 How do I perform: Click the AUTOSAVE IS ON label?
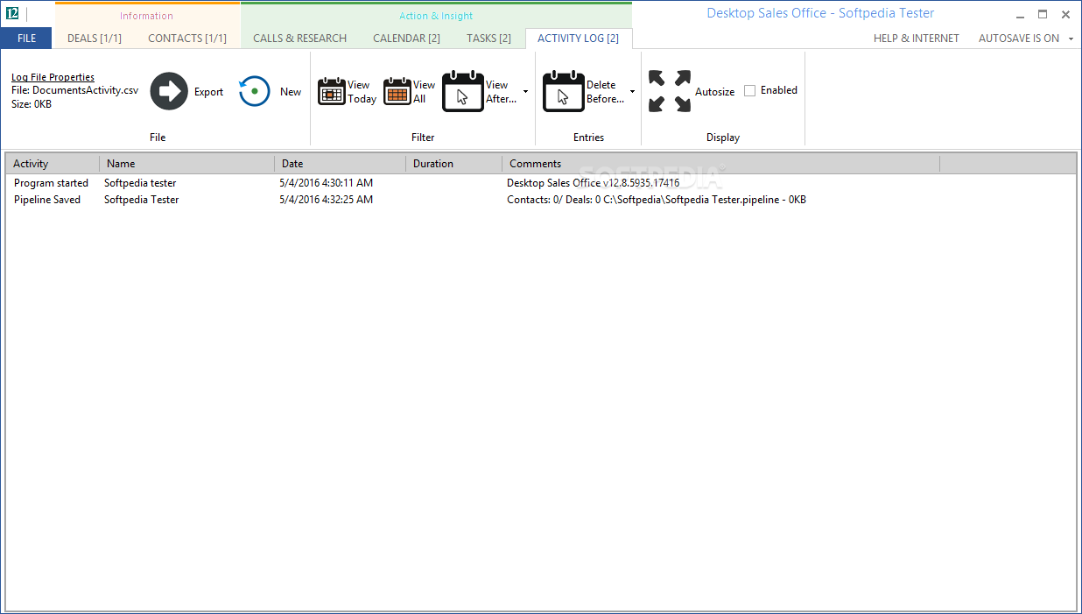[x=1019, y=39]
